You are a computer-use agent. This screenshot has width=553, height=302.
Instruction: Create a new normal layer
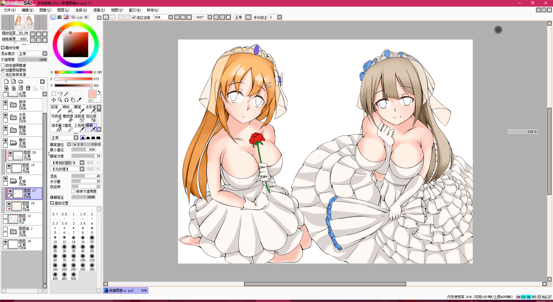click(x=6, y=82)
